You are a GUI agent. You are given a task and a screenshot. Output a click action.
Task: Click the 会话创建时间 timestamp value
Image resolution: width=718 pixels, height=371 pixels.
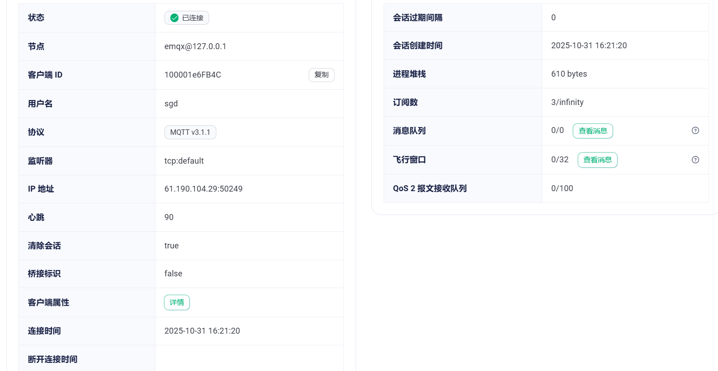[x=589, y=46]
